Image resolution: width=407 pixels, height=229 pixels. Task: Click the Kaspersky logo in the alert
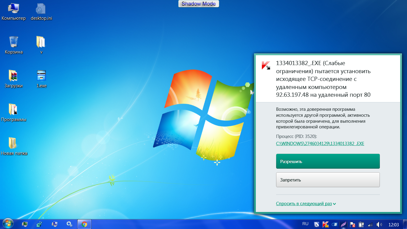pyautogui.click(x=266, y=65)
